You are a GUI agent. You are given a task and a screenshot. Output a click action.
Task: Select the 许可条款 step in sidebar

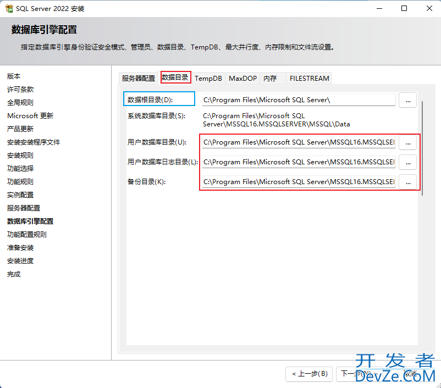click(20, 90)
